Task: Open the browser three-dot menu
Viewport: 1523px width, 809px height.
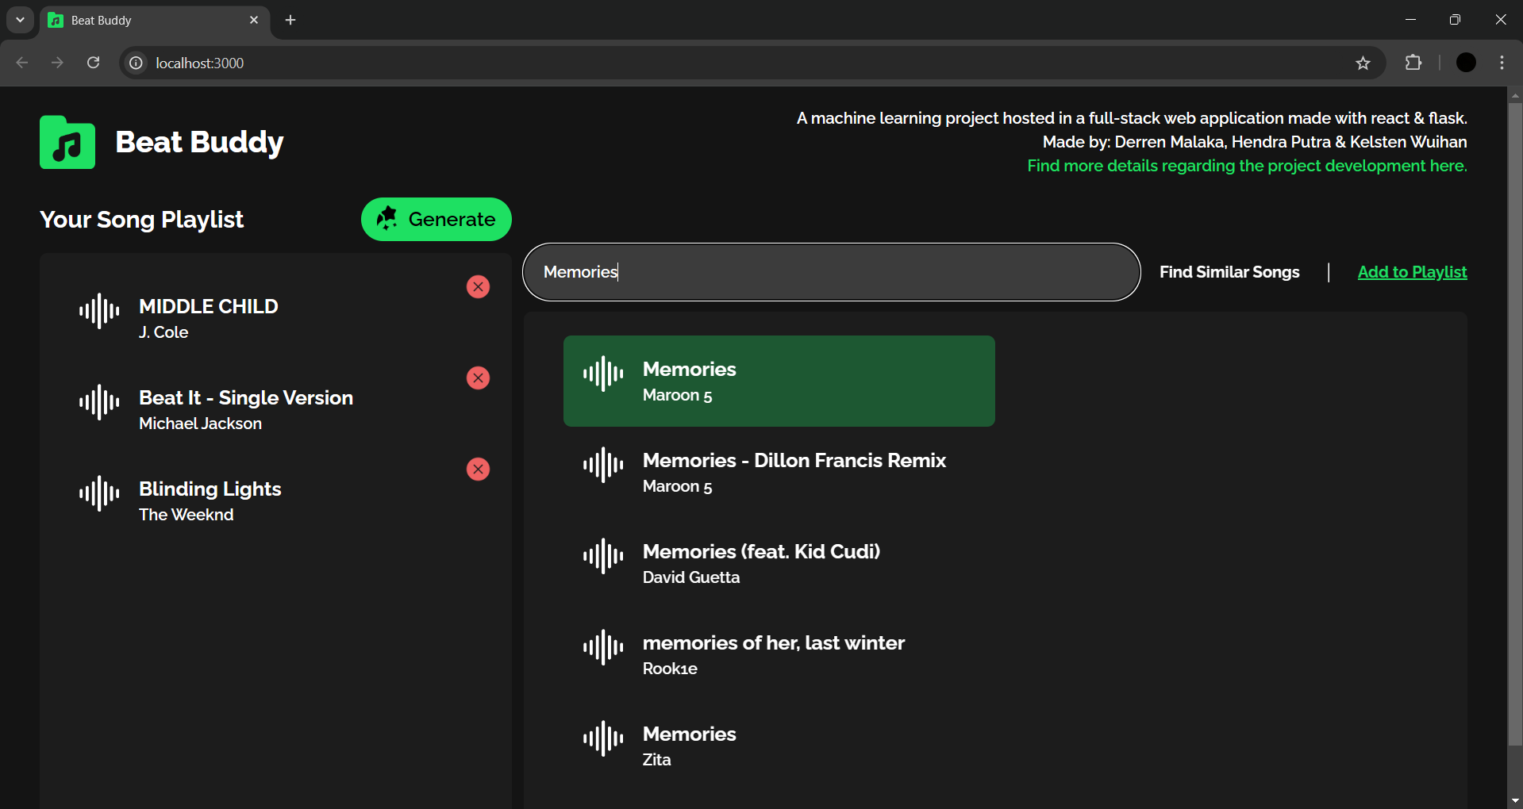Action: click(1501, 63)
